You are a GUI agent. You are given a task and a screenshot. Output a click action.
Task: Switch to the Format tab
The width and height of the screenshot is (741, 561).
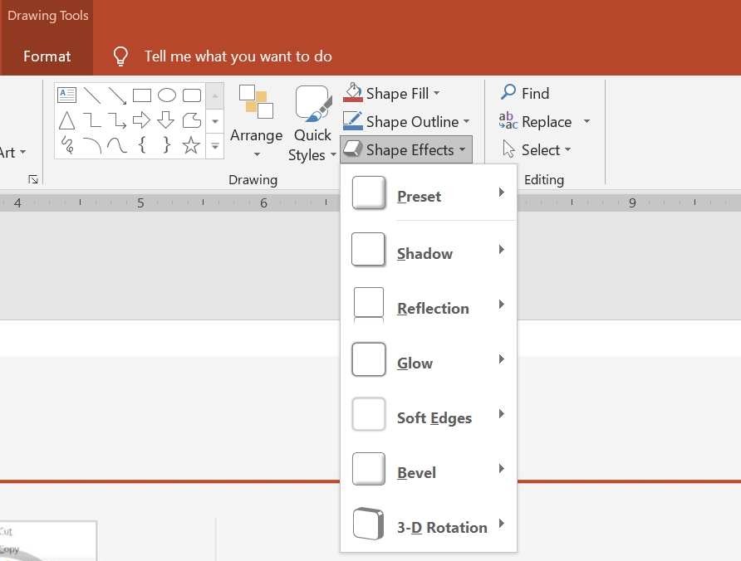47,56
